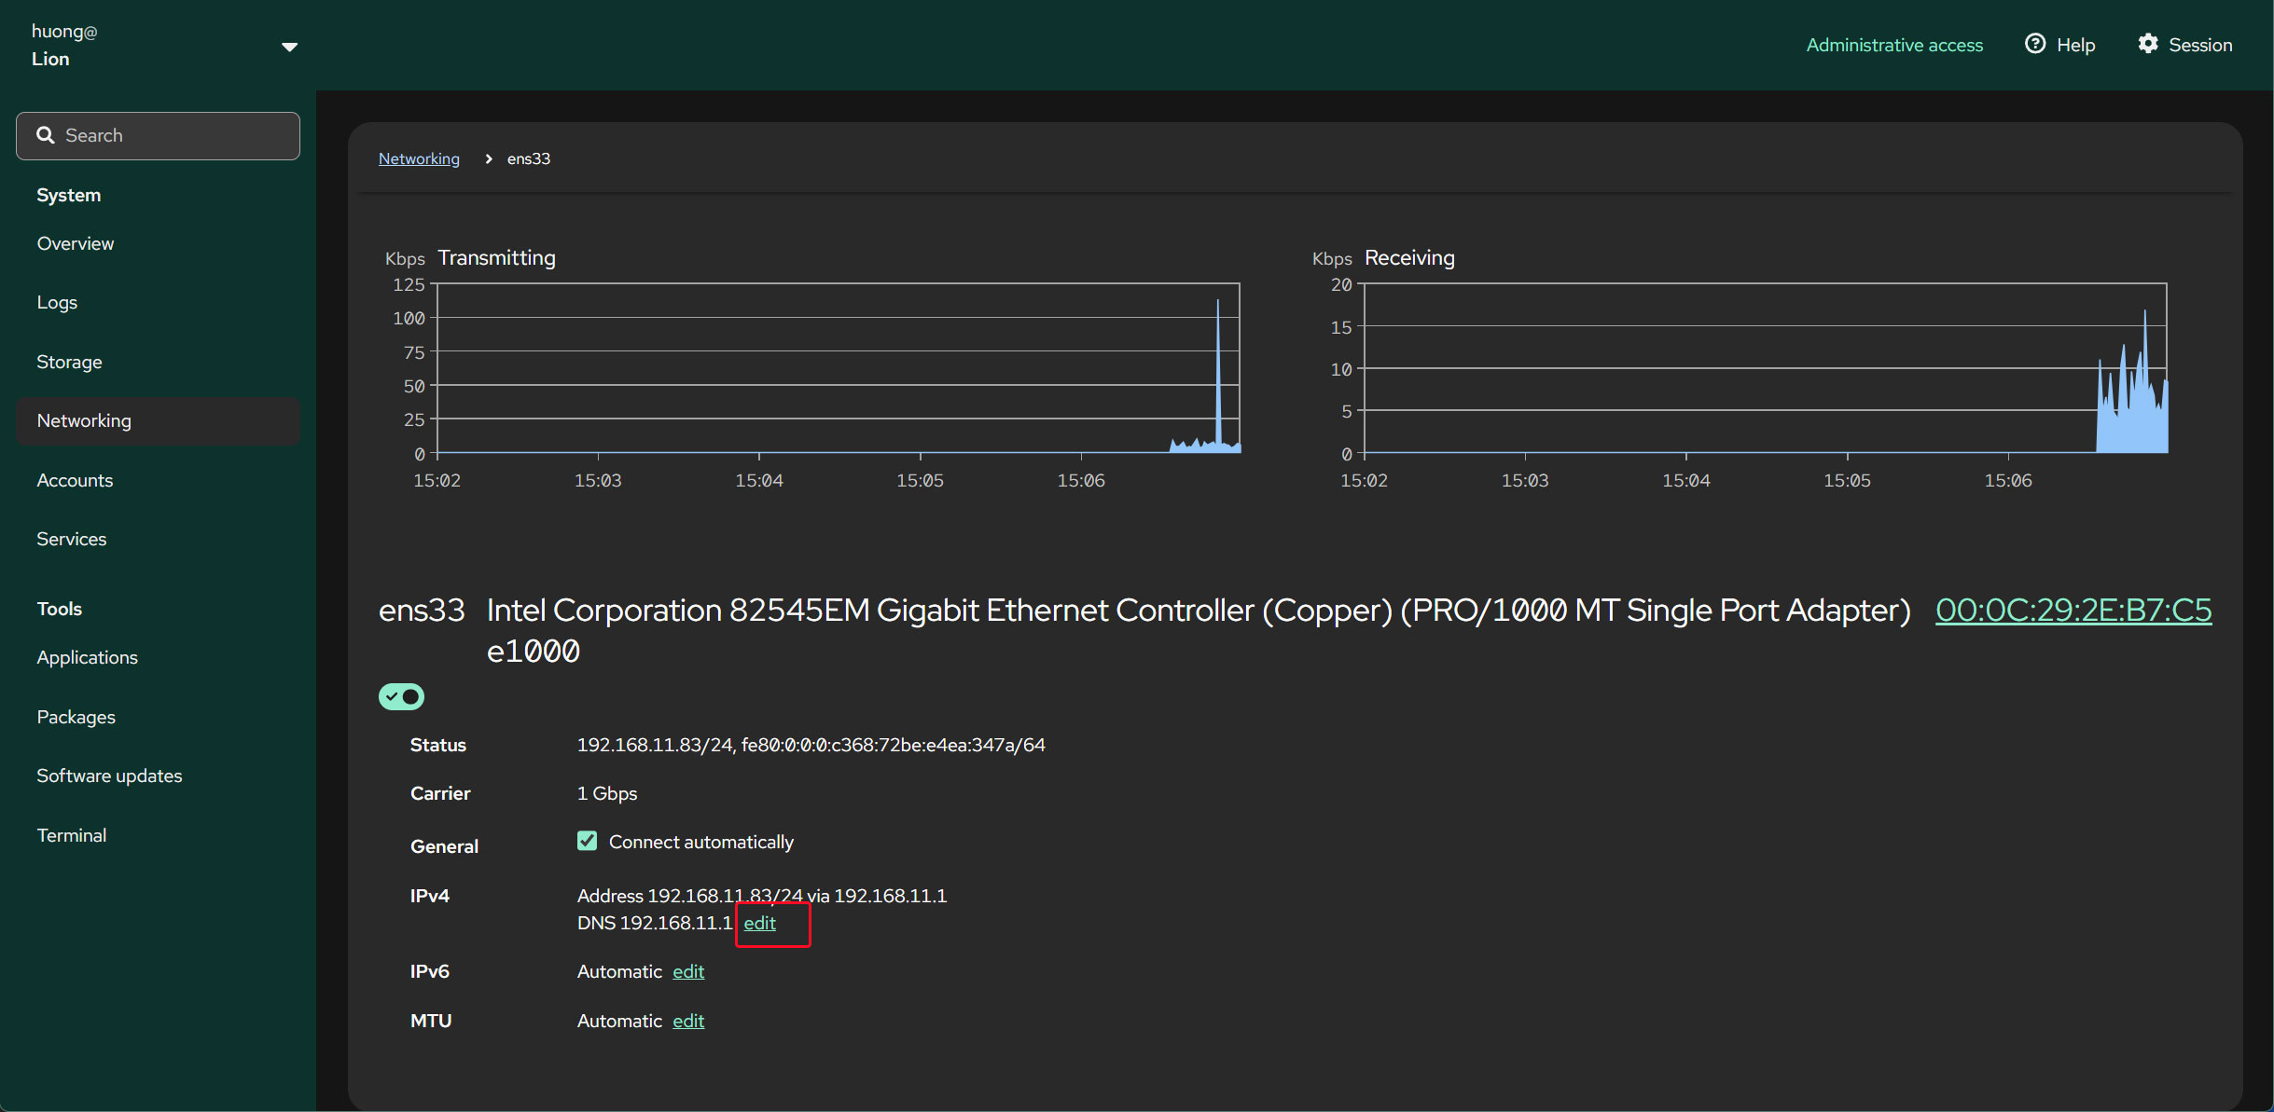
Task: Return to Networking via breadcrumb link
Action: coord(419,159)
